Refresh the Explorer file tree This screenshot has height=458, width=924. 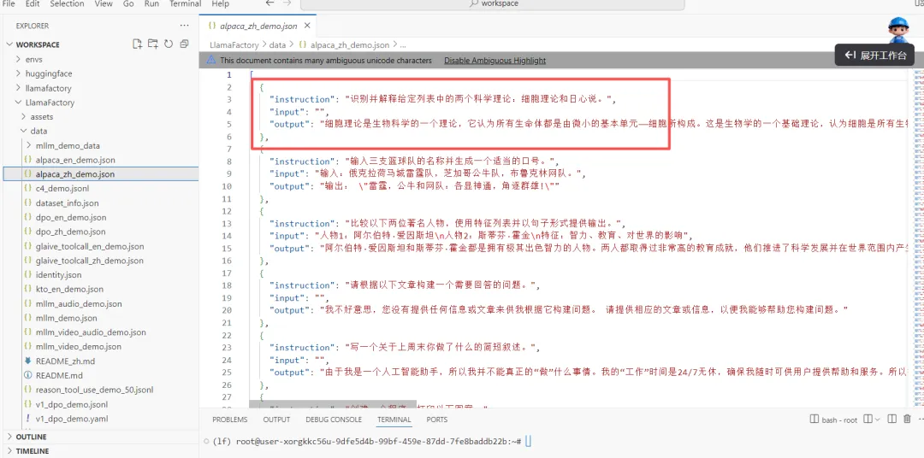[169, 44]
